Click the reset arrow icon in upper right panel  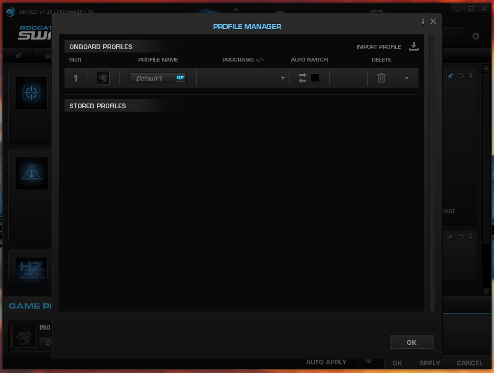pos(461,76)
